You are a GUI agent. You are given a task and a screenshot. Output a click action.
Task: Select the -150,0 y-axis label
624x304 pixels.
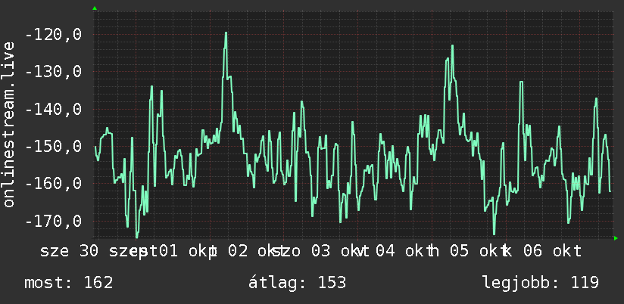(x=53, y=147)
